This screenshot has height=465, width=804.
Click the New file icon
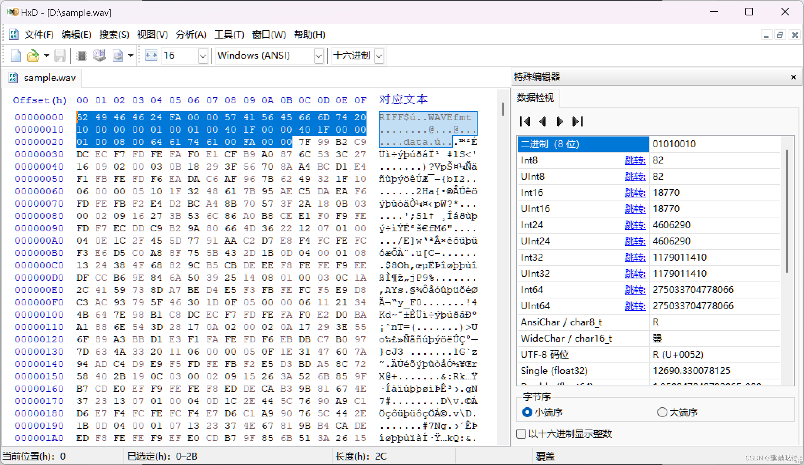click(x=16, y=56)
